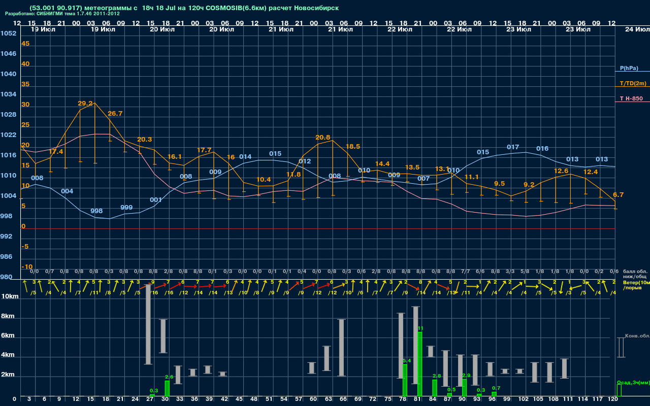Click the pressure label 004
The height and width of the screenshot is (406, 650).
tap(67, 191)
